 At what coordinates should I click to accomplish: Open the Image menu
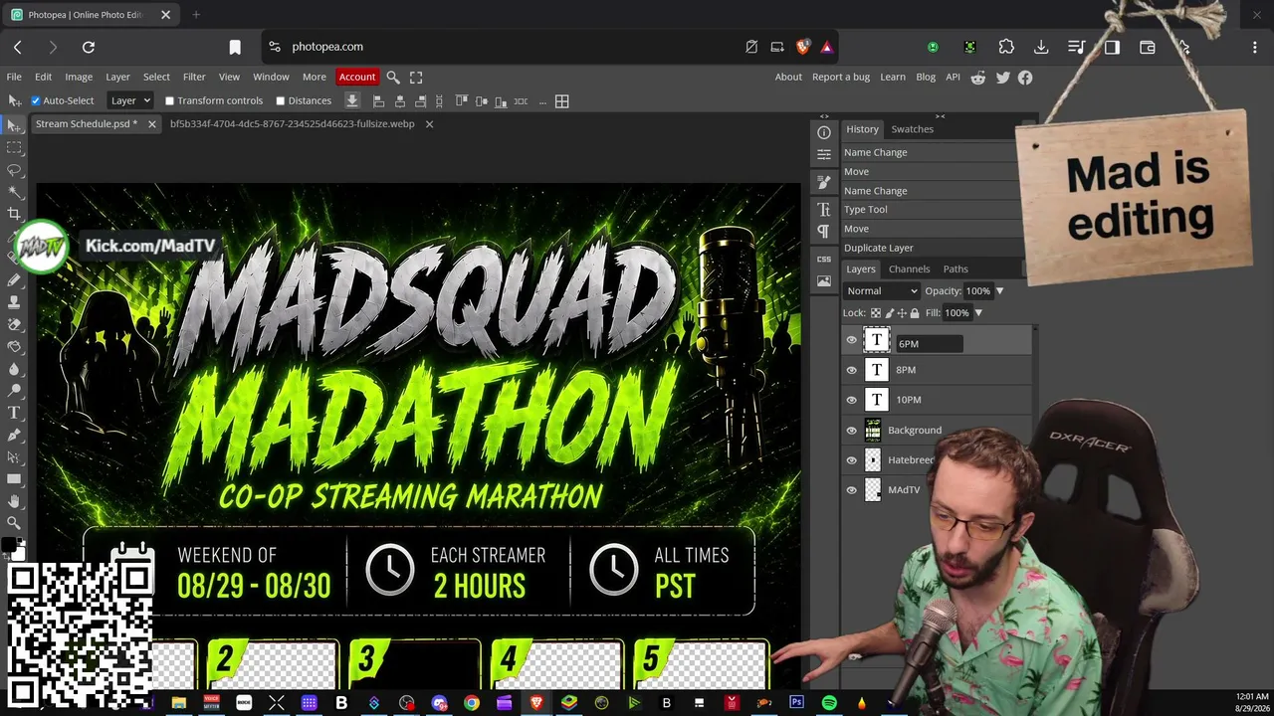(79, 77)
